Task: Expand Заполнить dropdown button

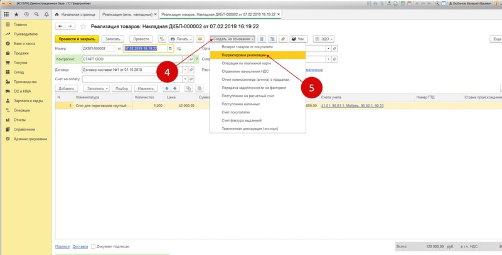Action: 97,88
